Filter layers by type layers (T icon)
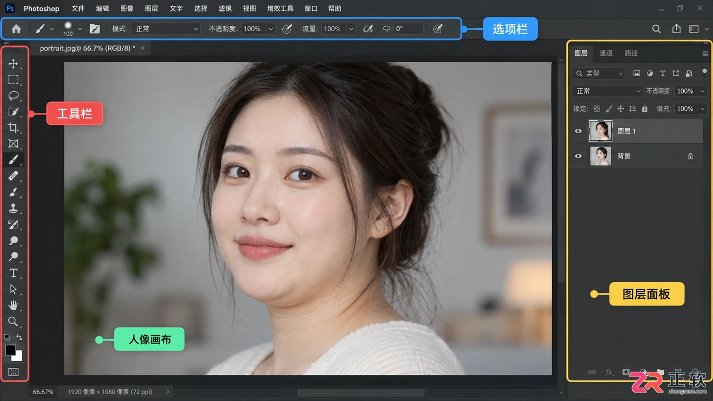The width and height of the screenshot is (713, 401). pos(662,73)
